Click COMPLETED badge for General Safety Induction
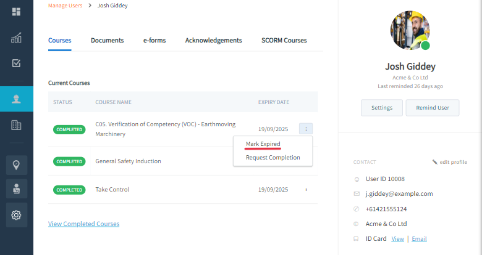The image size is (482, 255). (x=69, y=161)
